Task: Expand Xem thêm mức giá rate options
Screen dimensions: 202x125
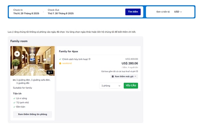Action: (124, 76)
